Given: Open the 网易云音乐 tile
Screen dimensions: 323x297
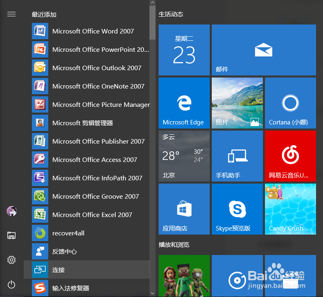Looking at the screenshot, I should pos(290,156).
